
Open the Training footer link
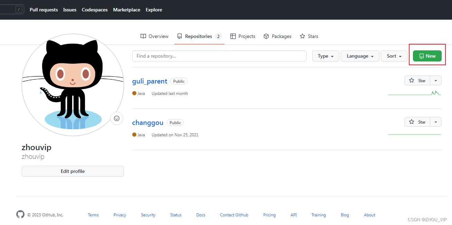pos(319,215)
